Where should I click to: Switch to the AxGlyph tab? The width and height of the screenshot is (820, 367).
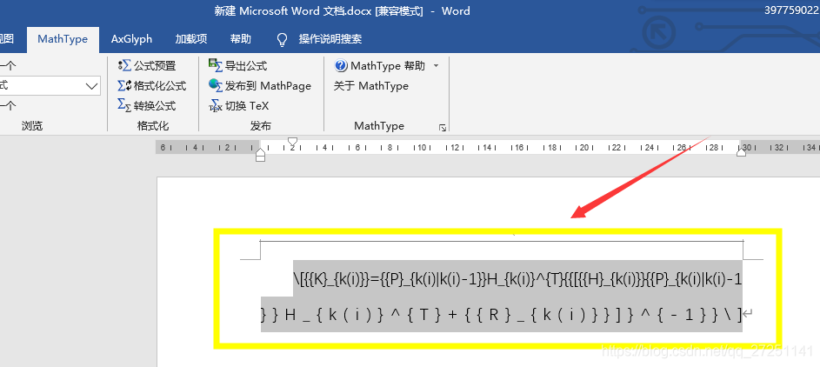point(131,39)
